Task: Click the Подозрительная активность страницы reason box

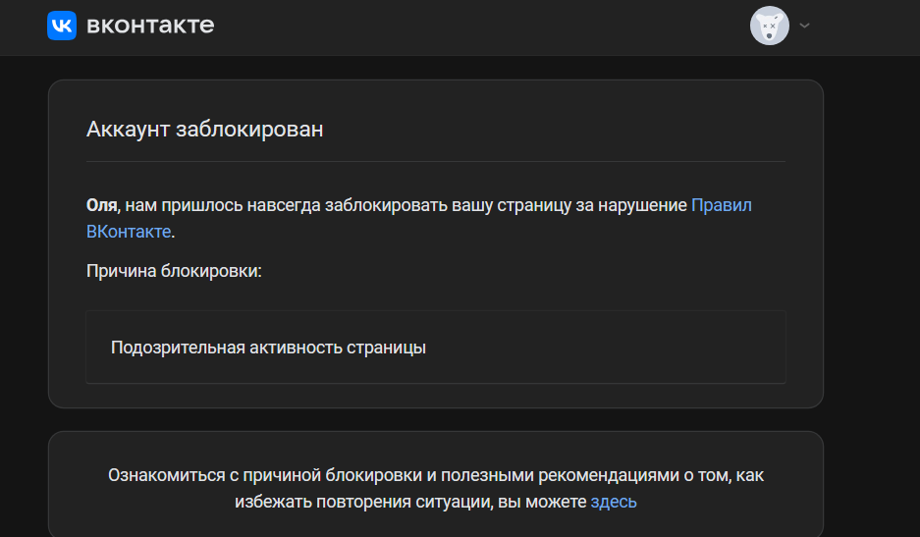Action: click(436, 348)
